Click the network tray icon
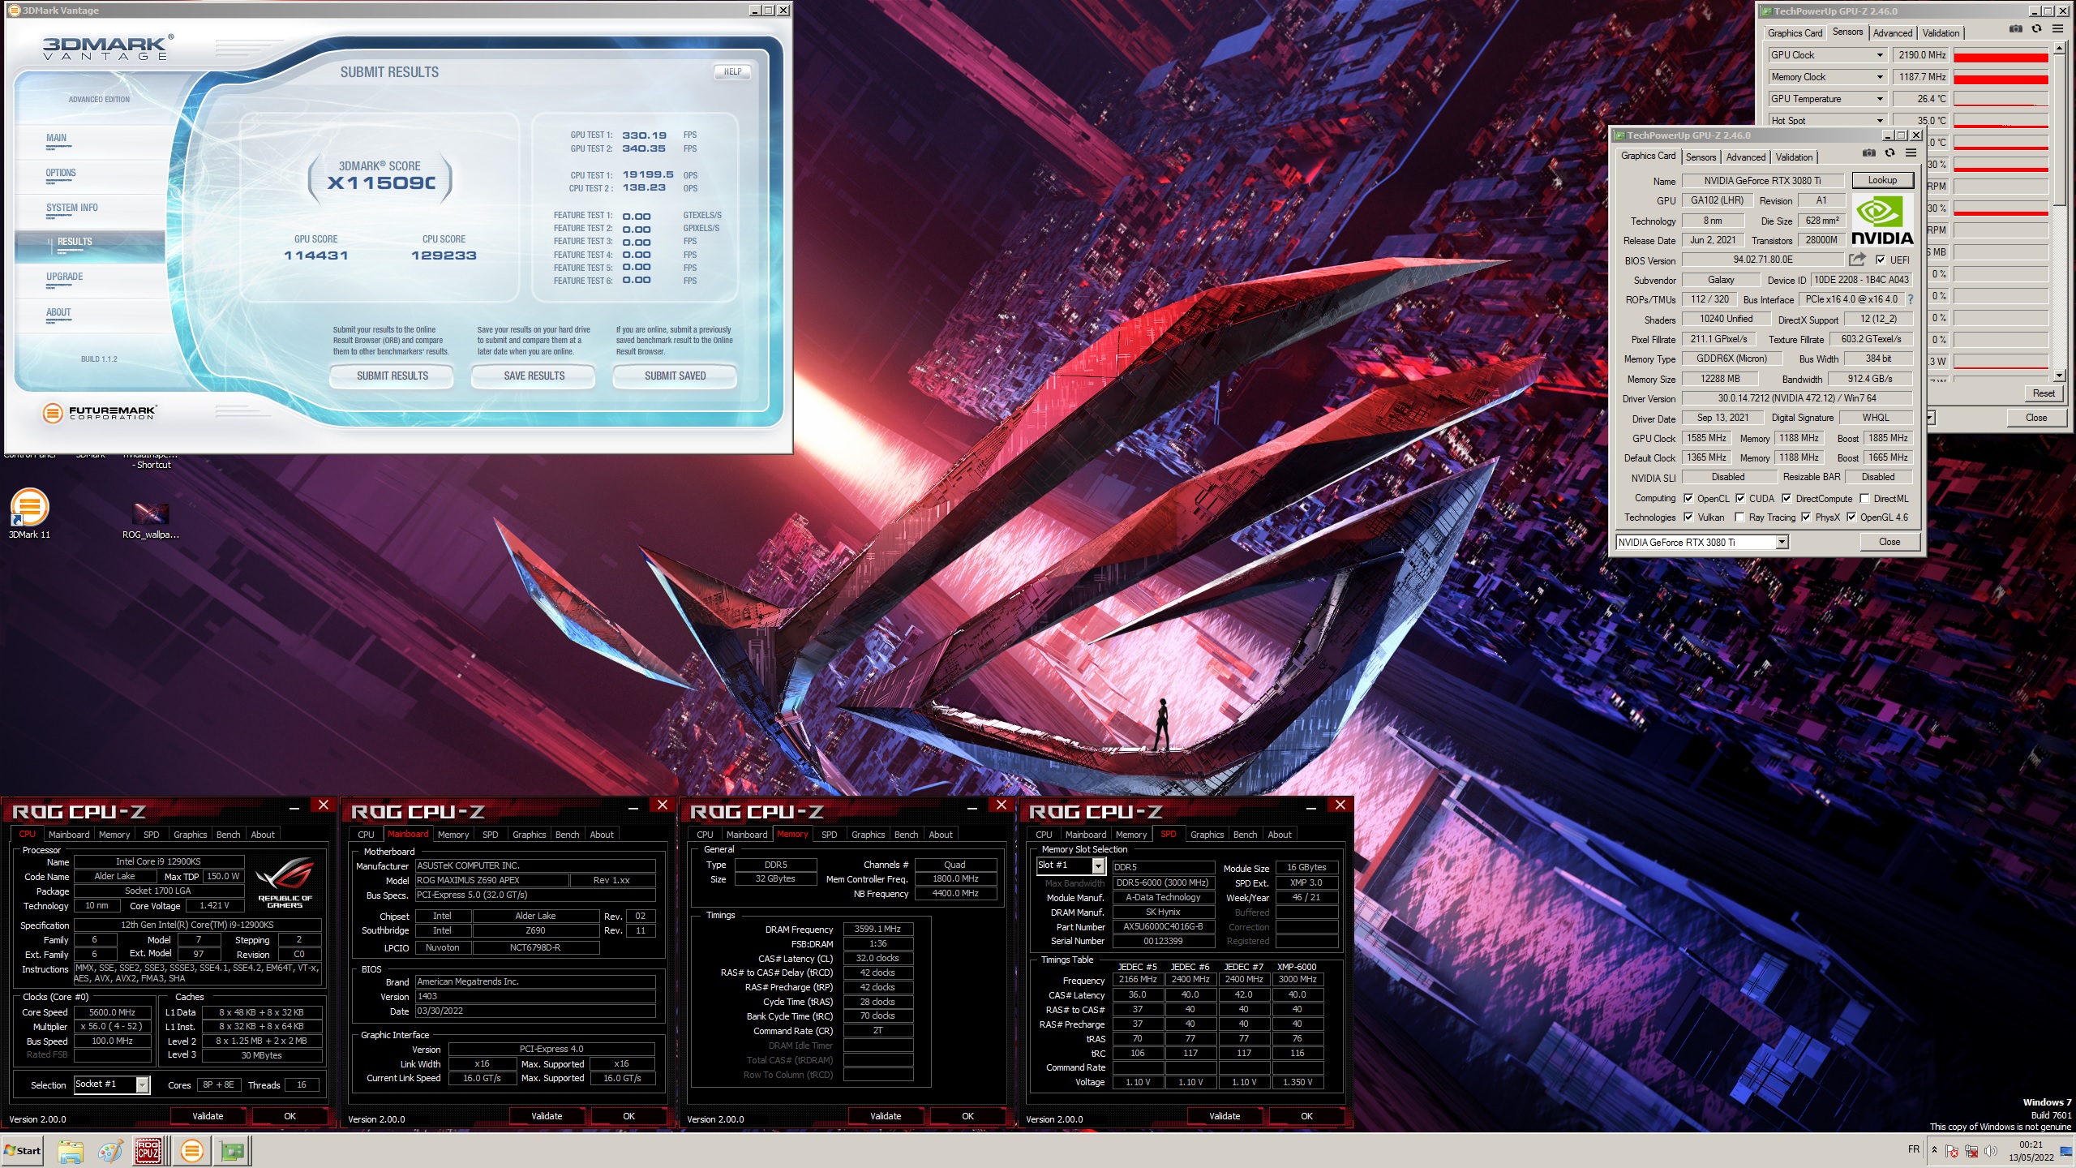The image size is (2076, 1168). click(x=1971, y=1151)
